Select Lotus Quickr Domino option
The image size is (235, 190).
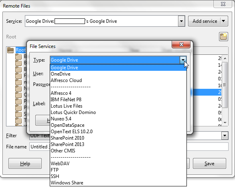tap(118, 112)
